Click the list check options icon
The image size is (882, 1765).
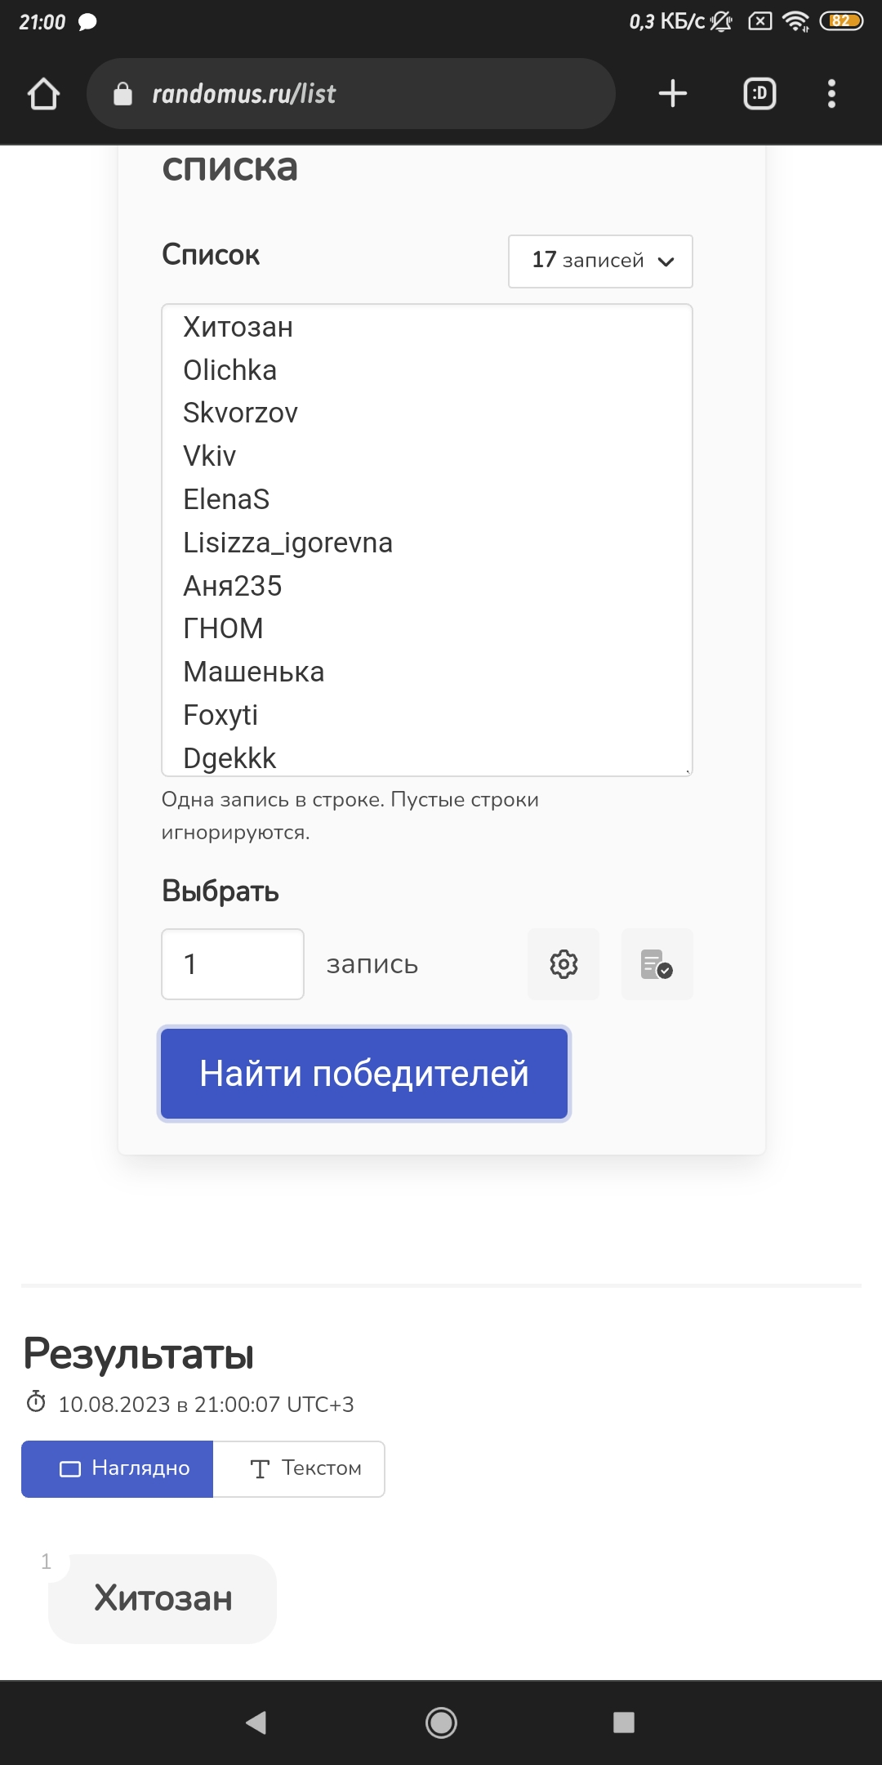click(657, 964)
